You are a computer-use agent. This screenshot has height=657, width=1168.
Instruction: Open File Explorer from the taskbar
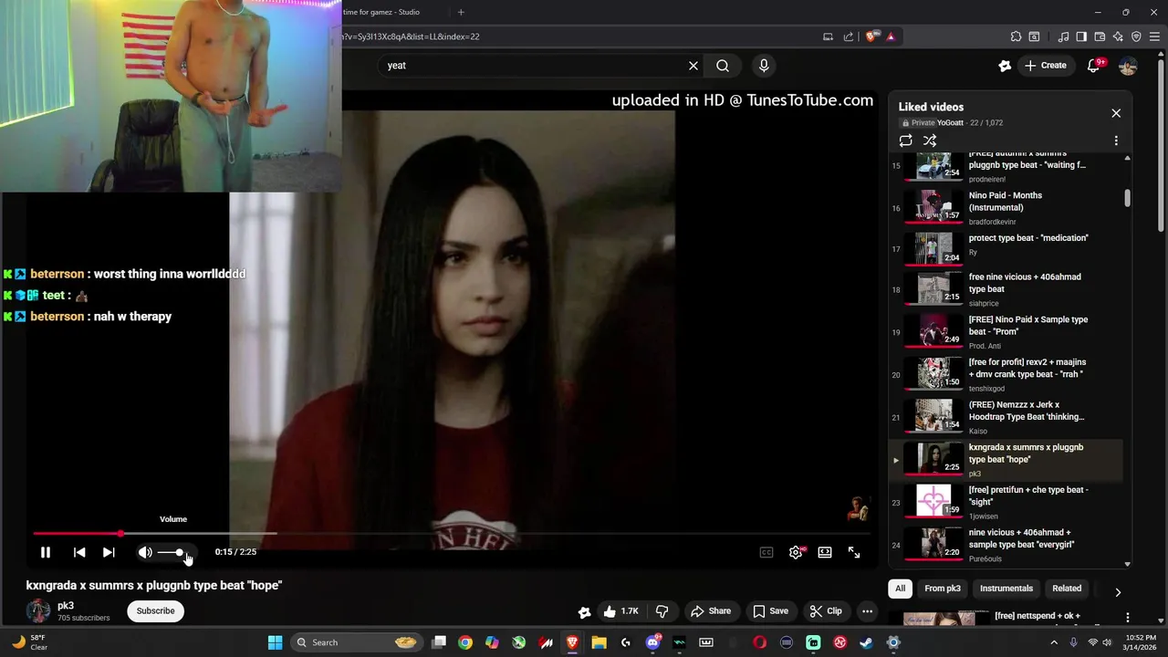click(599, 642)
